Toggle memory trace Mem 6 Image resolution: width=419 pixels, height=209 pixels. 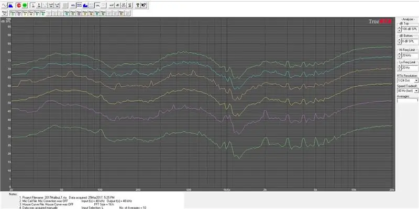pos(43,13)
